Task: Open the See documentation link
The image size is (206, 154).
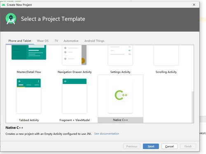Action: point(107,134)
